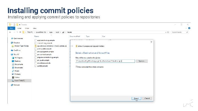Screen dimensions: 198x111
Task: Open the View ribbon tab
Action: point(35,28)
